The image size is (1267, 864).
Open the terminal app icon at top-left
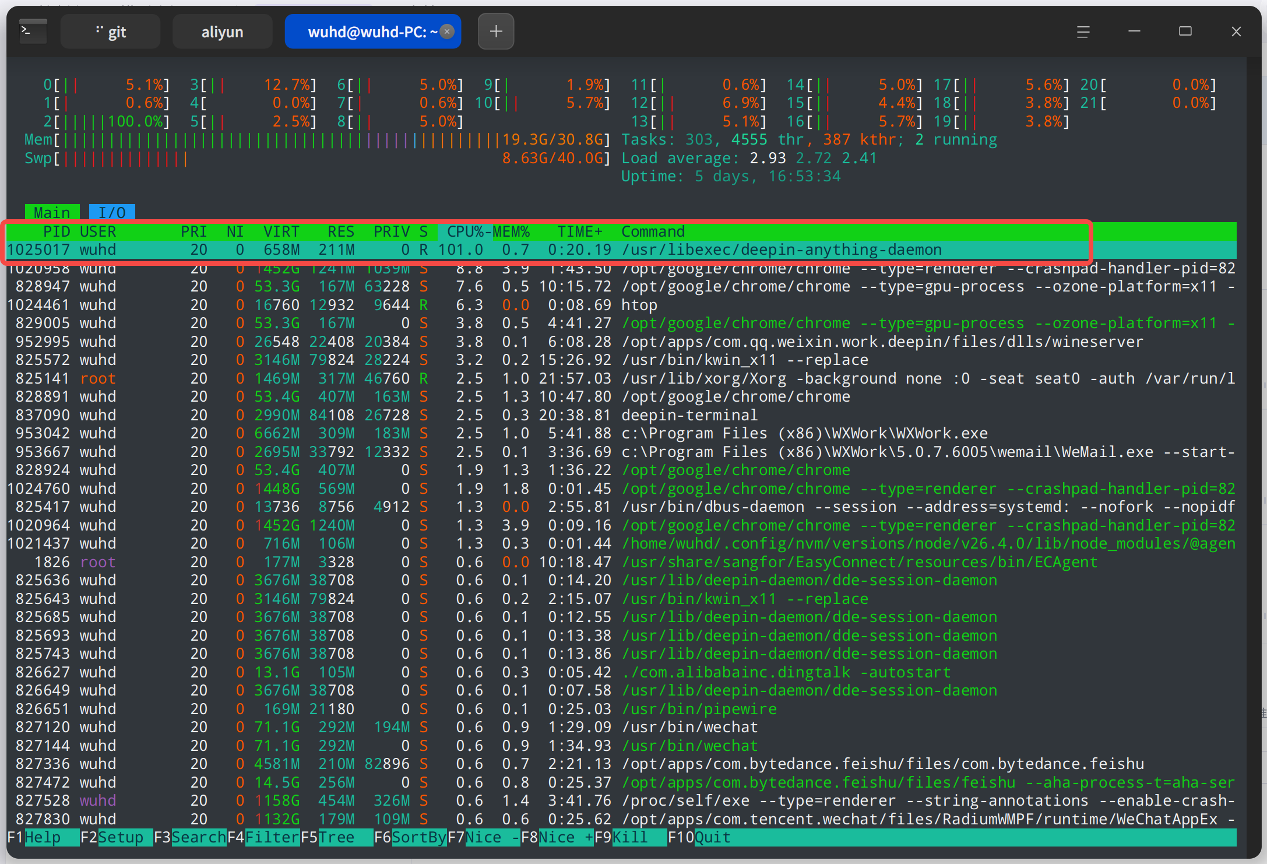33,31
